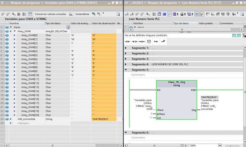Click Comentario column header in interface
The height and width of the screenshot is (147, 246).
tap(231, 23)
